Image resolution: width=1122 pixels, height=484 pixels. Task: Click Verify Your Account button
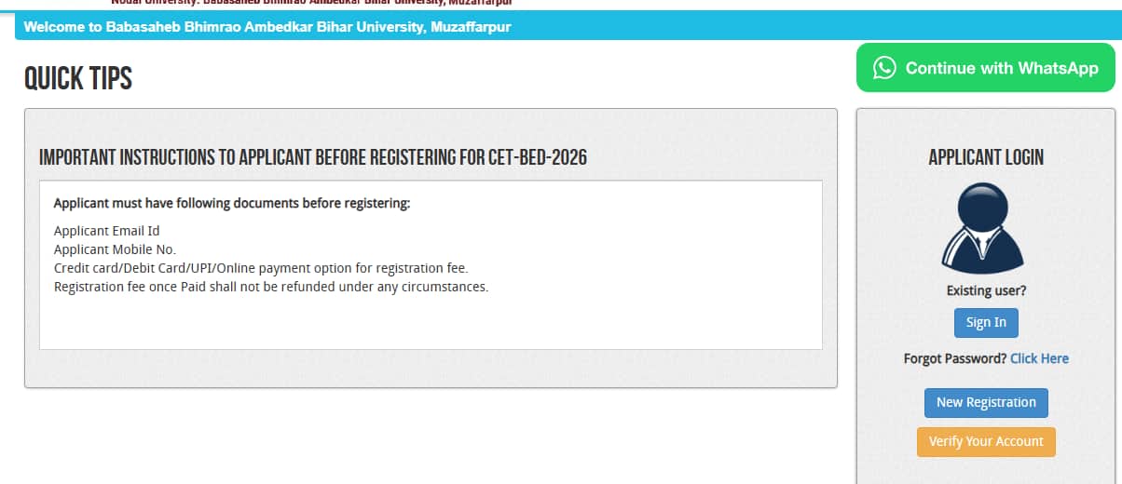point(986,441)
